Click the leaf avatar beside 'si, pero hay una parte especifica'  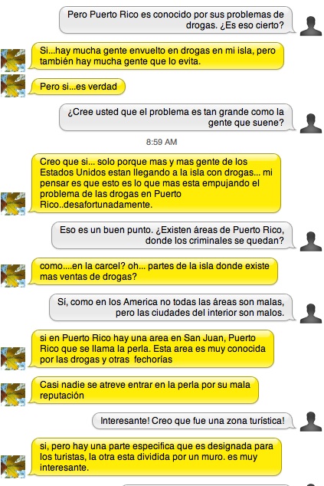point(13,467)
